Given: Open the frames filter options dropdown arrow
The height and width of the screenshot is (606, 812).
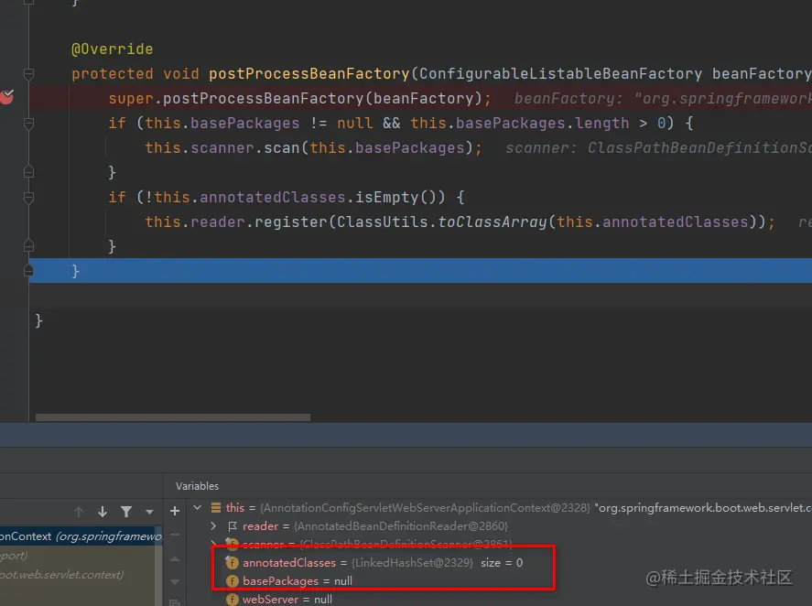Looking at the screenshot, I should click(x=149, y=512).
